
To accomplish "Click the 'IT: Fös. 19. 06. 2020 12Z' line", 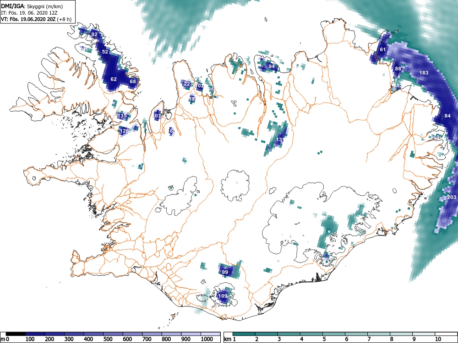I will (x=28, y=13).
